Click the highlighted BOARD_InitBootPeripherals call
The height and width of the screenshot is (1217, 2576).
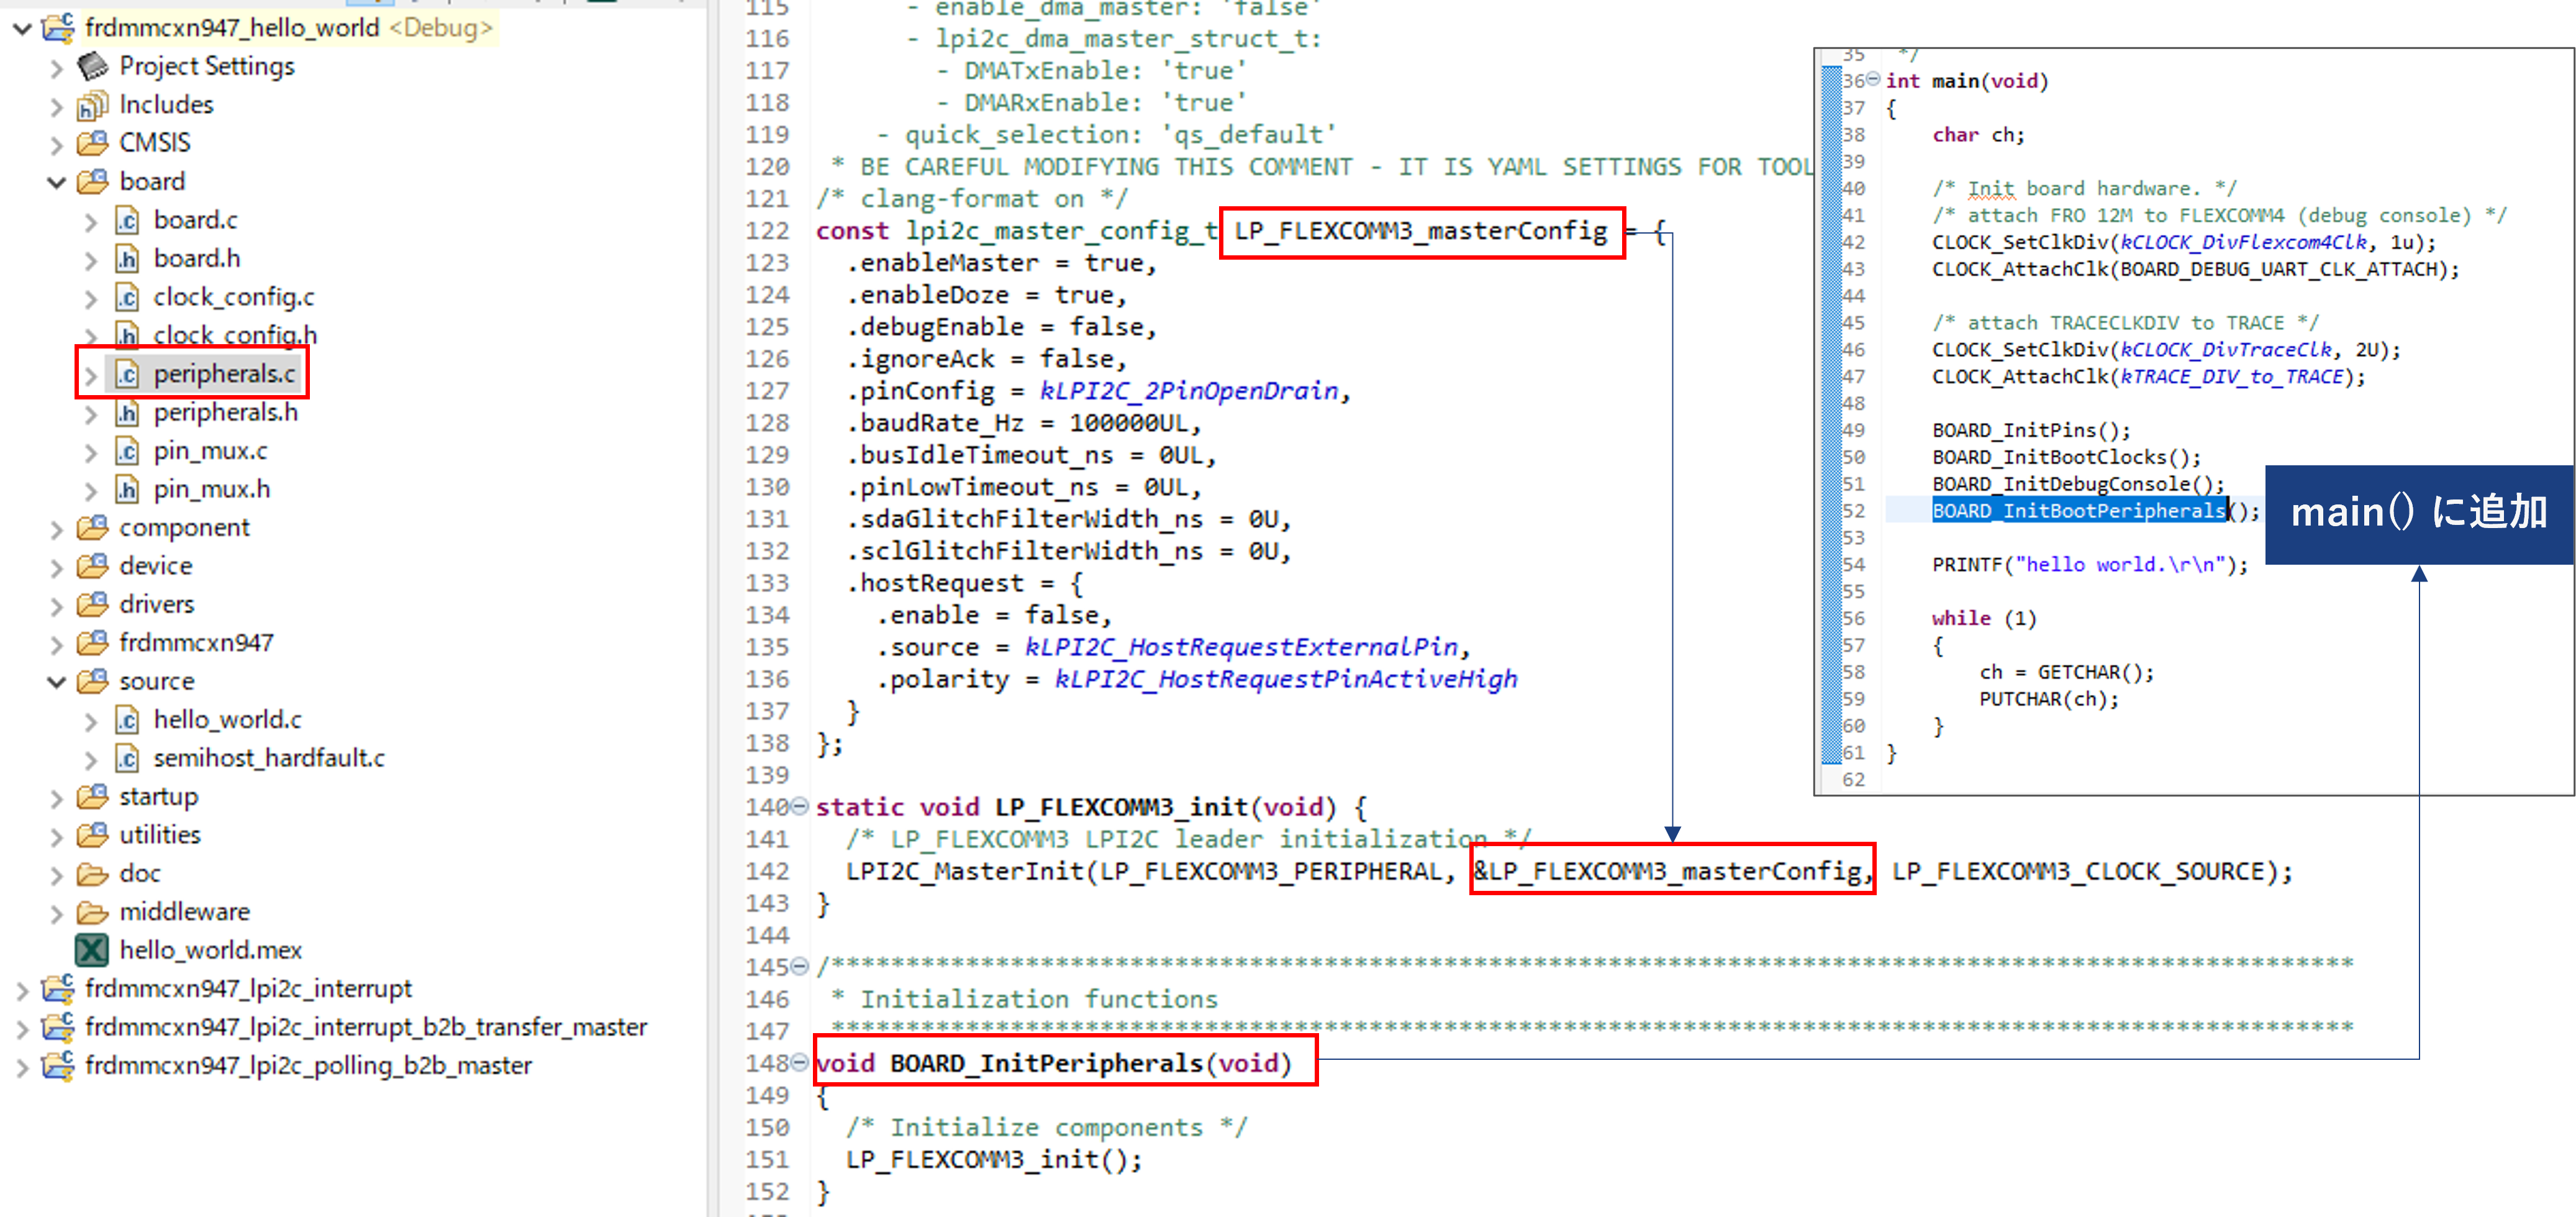pyautogui.click(x=2078, y=511)
